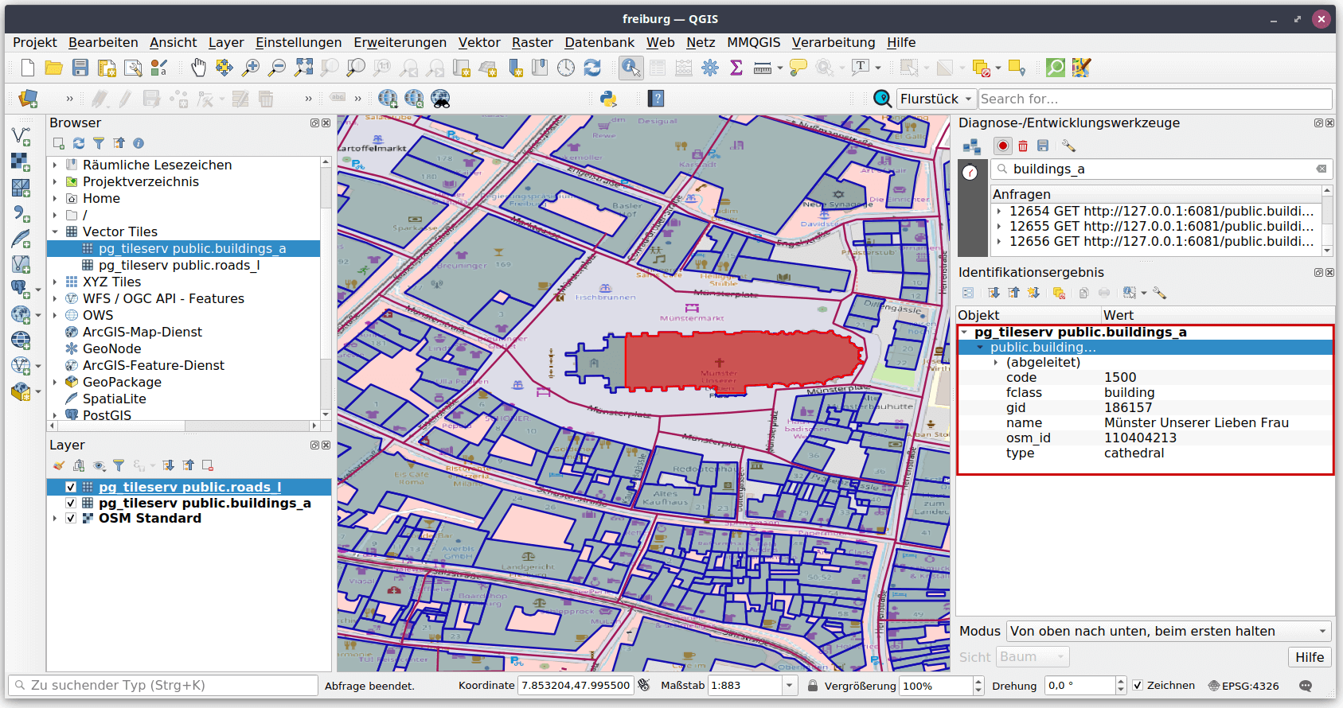Click the Hilfe button in the identify panel
1343x708 pixels.
pyautogui.click(x=1309, y=657)
